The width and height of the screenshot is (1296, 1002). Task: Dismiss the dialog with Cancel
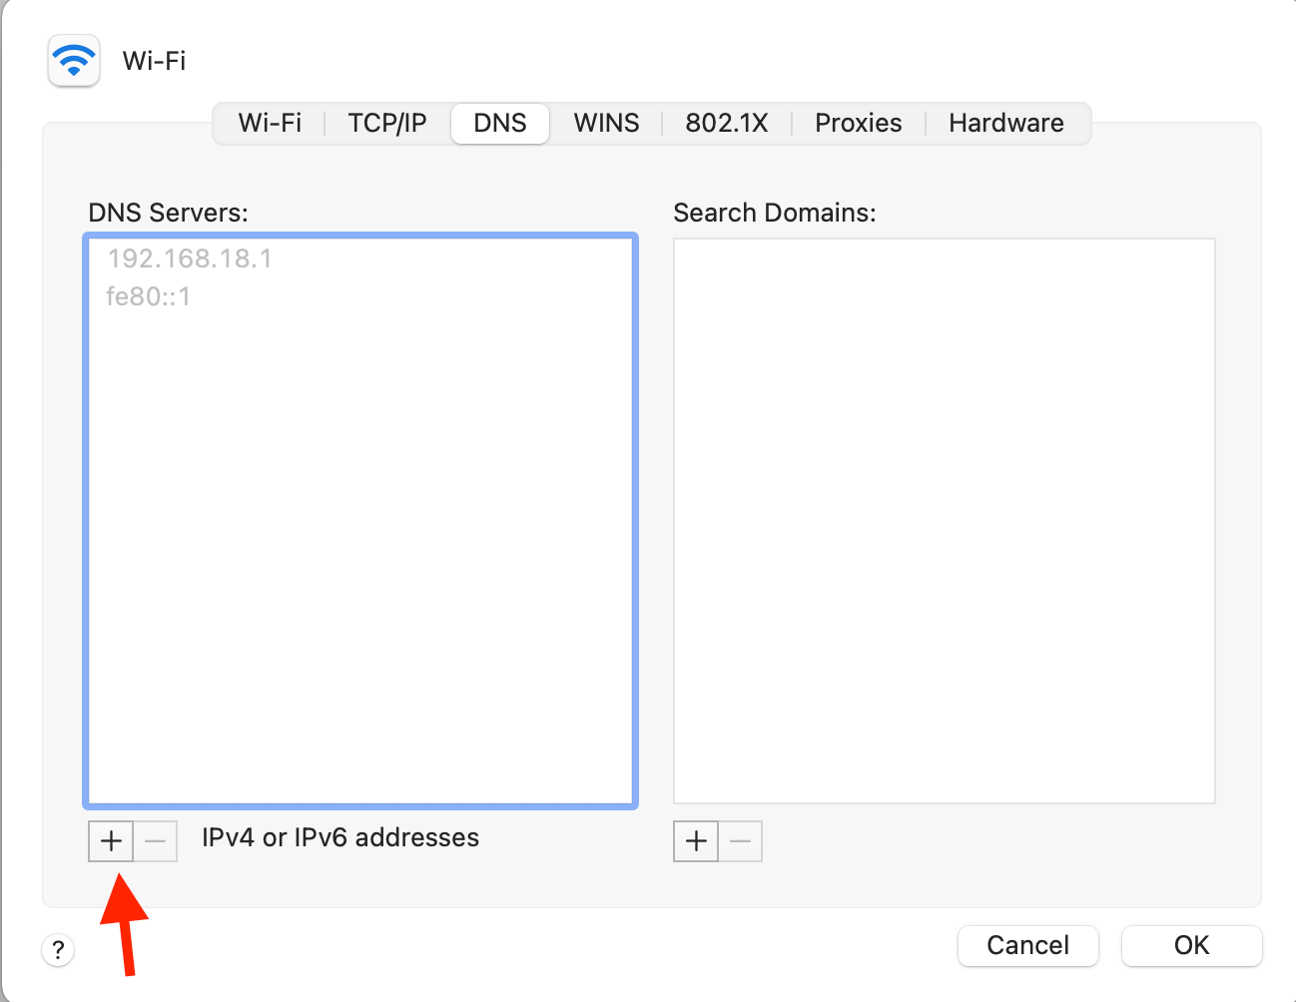[1027, 945]
